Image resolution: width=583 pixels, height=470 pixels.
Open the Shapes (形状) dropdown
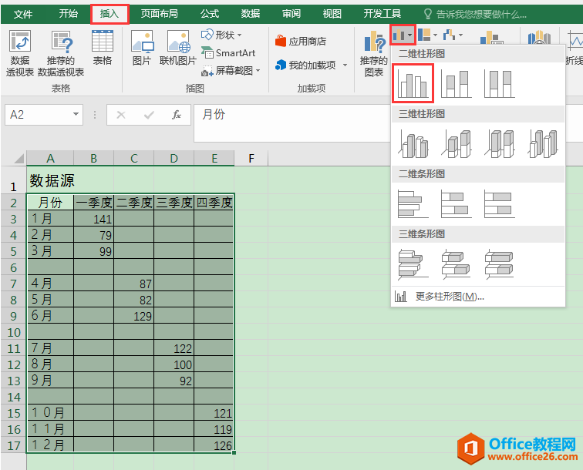[221, 35]
